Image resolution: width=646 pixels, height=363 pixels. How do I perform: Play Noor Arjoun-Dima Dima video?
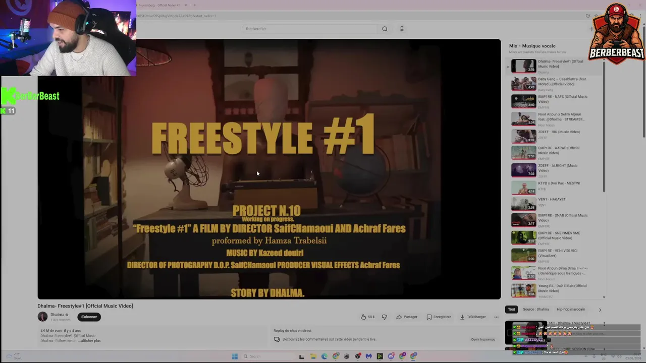(x=555, y=273)
